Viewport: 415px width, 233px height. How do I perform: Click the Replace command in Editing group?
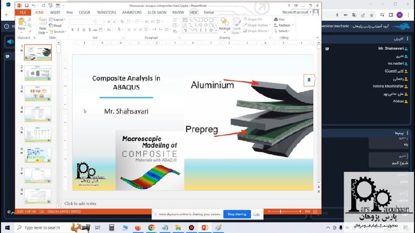pos(282,25)
